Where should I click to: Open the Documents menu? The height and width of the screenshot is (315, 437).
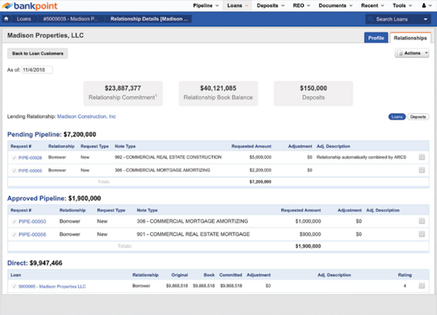point(335,5)
